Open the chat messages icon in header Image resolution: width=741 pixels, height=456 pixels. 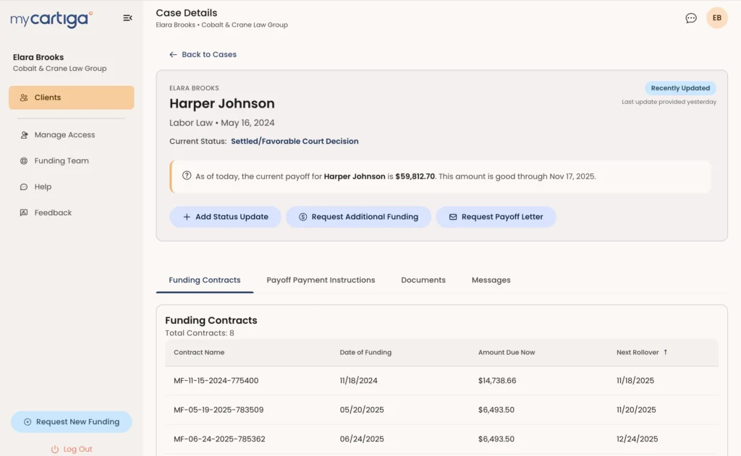tap(691, 18)
